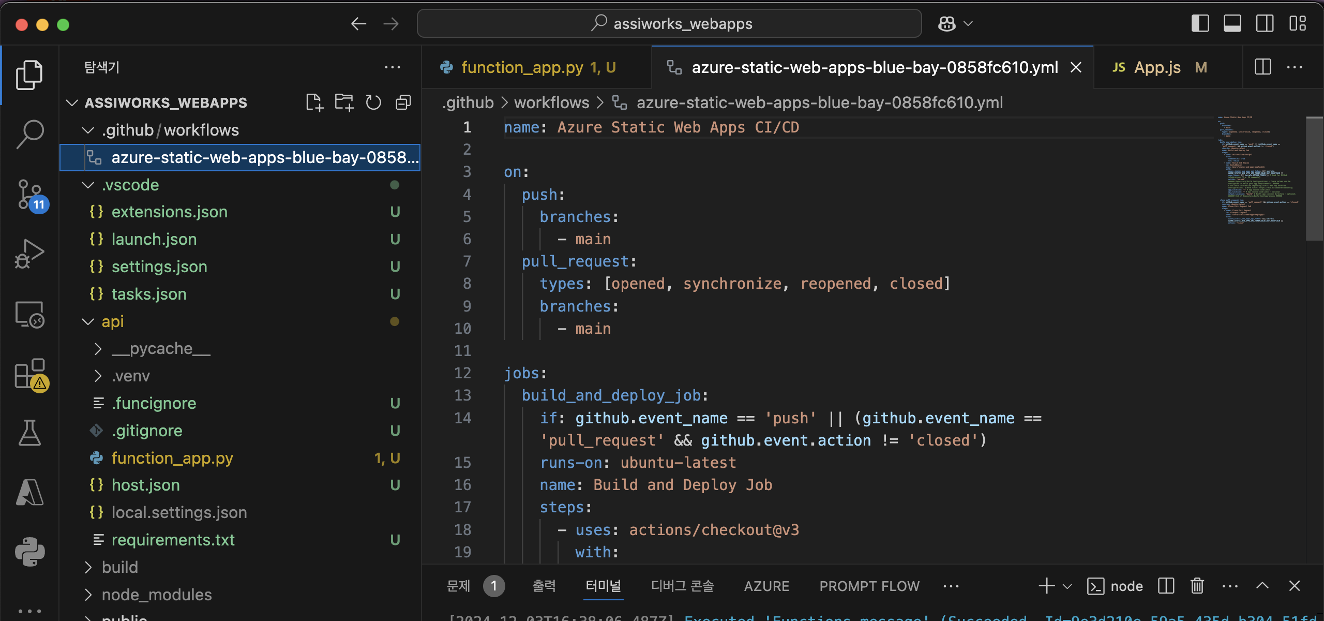Refresh the explorer file tree
1324x621 pixels.
373,102
